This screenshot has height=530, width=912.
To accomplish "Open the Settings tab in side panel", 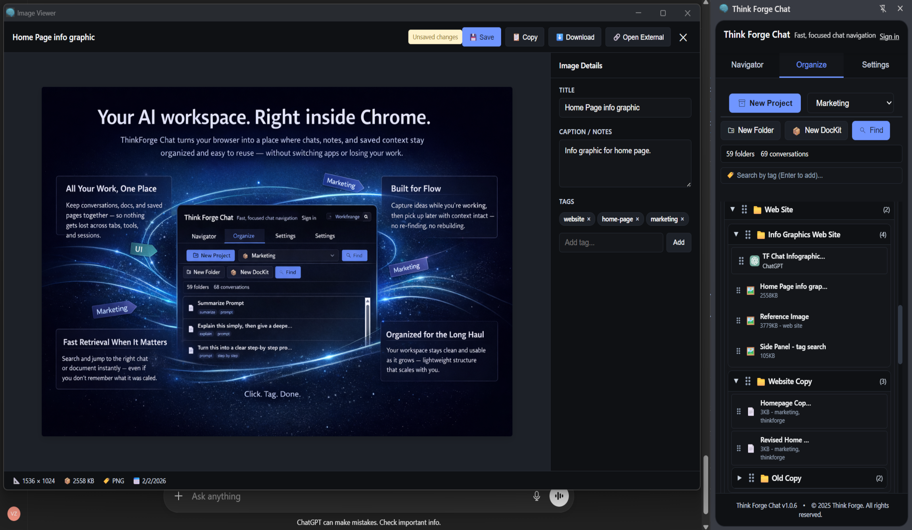I will coord(875,65).
